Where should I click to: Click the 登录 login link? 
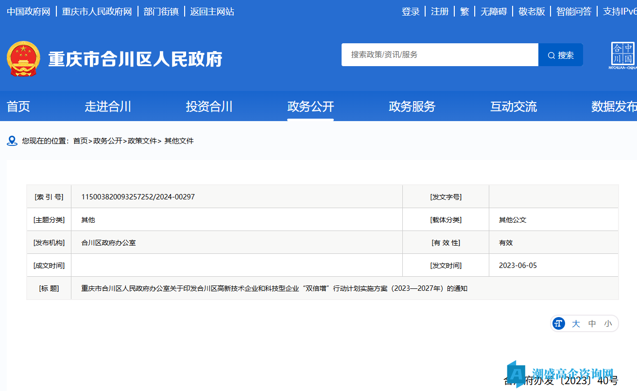tap(411, 12)
